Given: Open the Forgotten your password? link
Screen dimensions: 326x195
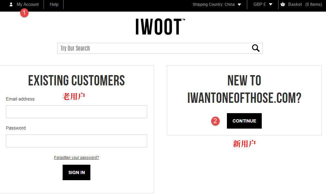Looking at the screenshot, I should 76,158.
